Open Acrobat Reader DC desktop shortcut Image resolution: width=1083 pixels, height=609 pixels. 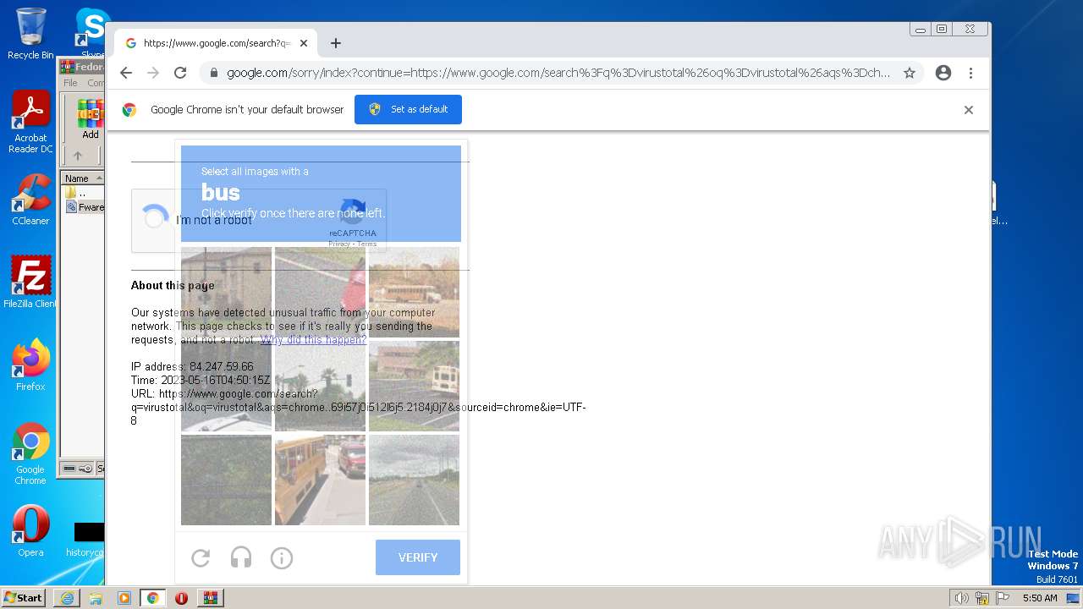[x=30, y=123]
